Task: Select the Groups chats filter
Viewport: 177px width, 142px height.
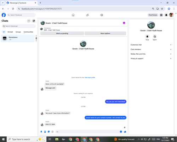Action: (x=18, y=32)
